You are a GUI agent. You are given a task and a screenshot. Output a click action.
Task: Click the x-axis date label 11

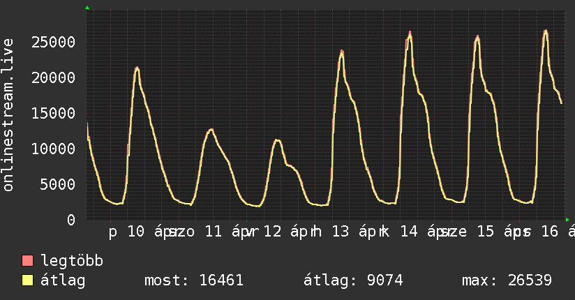click(213, 232)
